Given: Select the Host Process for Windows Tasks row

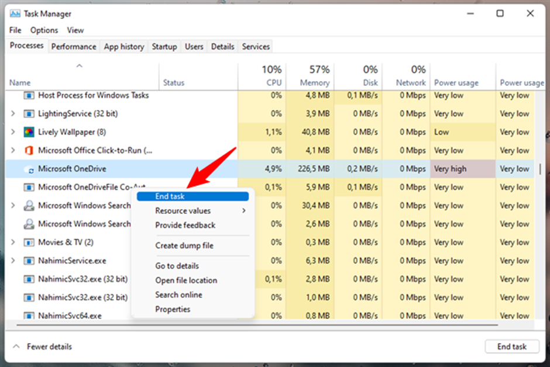Looking at the screenshot, I should (x=270, y=95).
